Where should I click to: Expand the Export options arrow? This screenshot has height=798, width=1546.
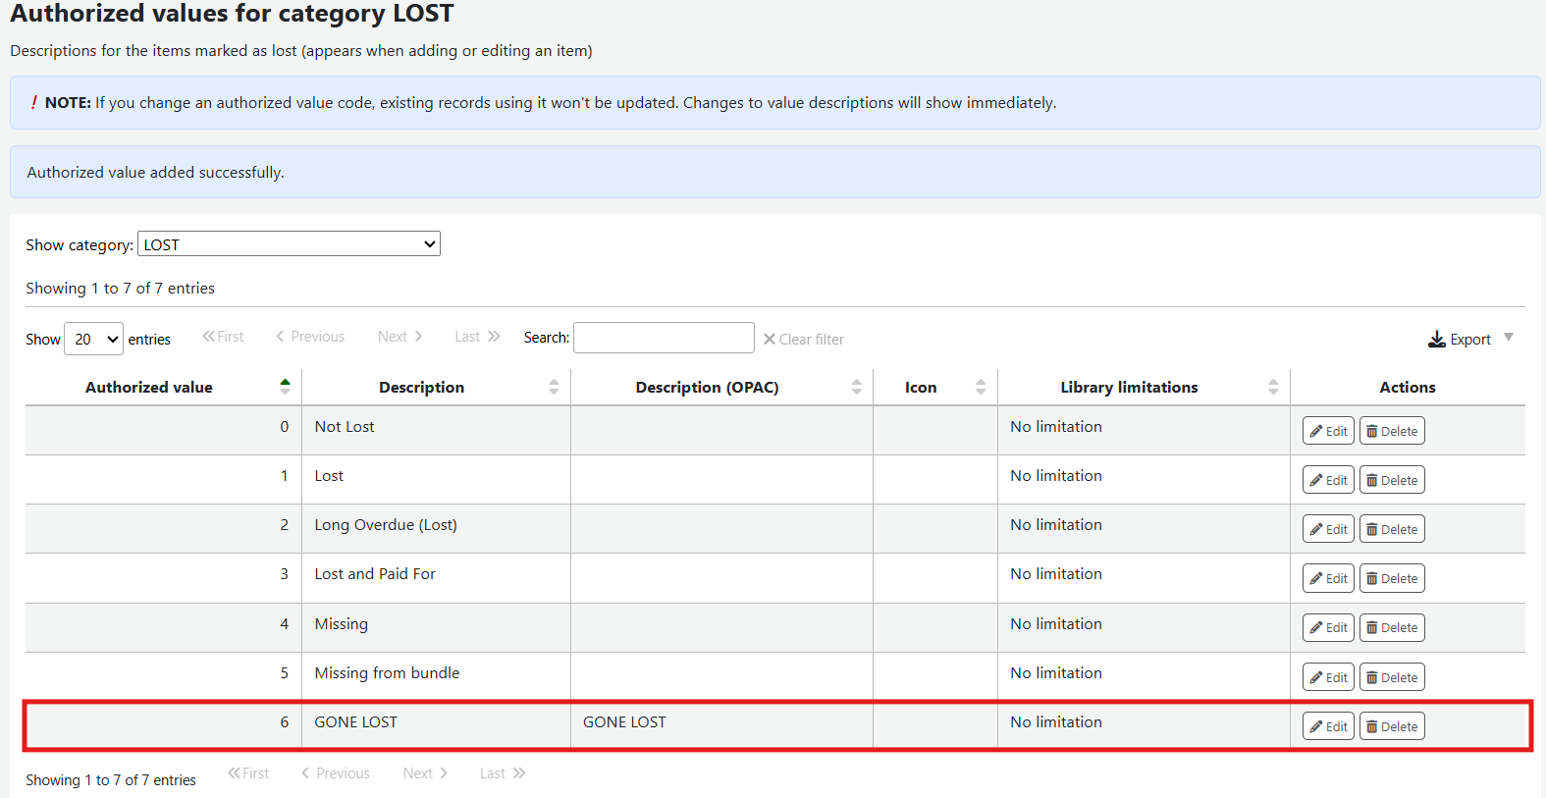[1509, 338]
